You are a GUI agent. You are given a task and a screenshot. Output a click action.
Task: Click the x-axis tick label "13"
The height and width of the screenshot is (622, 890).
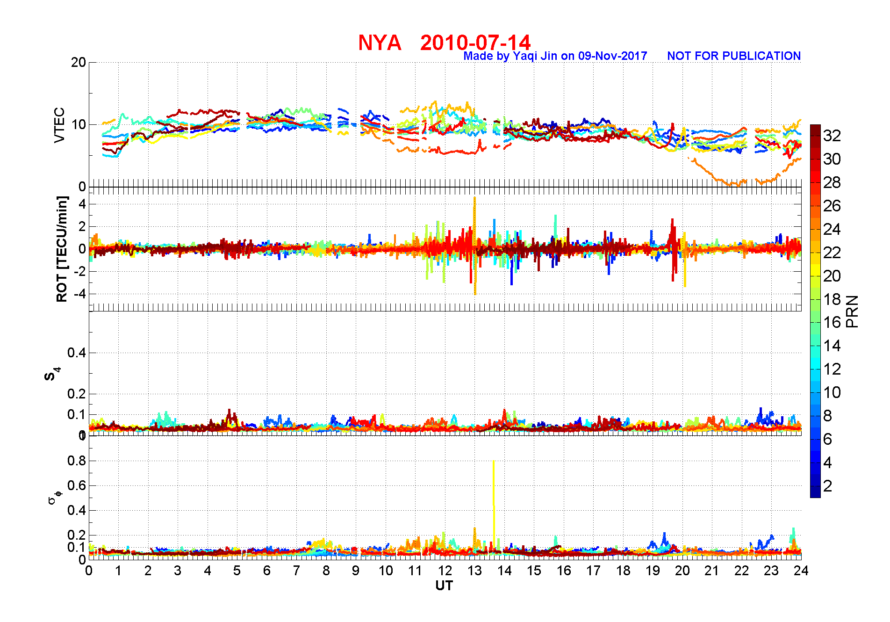[x=474, y=571]
